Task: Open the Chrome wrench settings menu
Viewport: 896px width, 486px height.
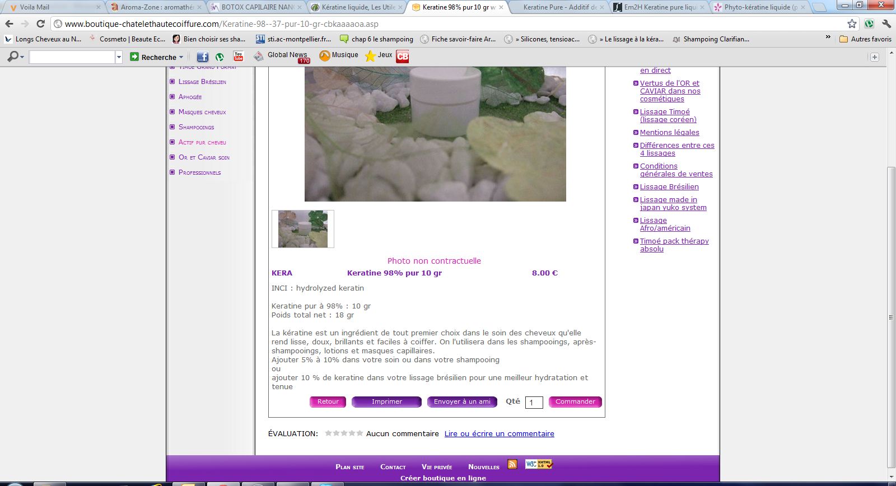Action: click(x=886, y=24)
